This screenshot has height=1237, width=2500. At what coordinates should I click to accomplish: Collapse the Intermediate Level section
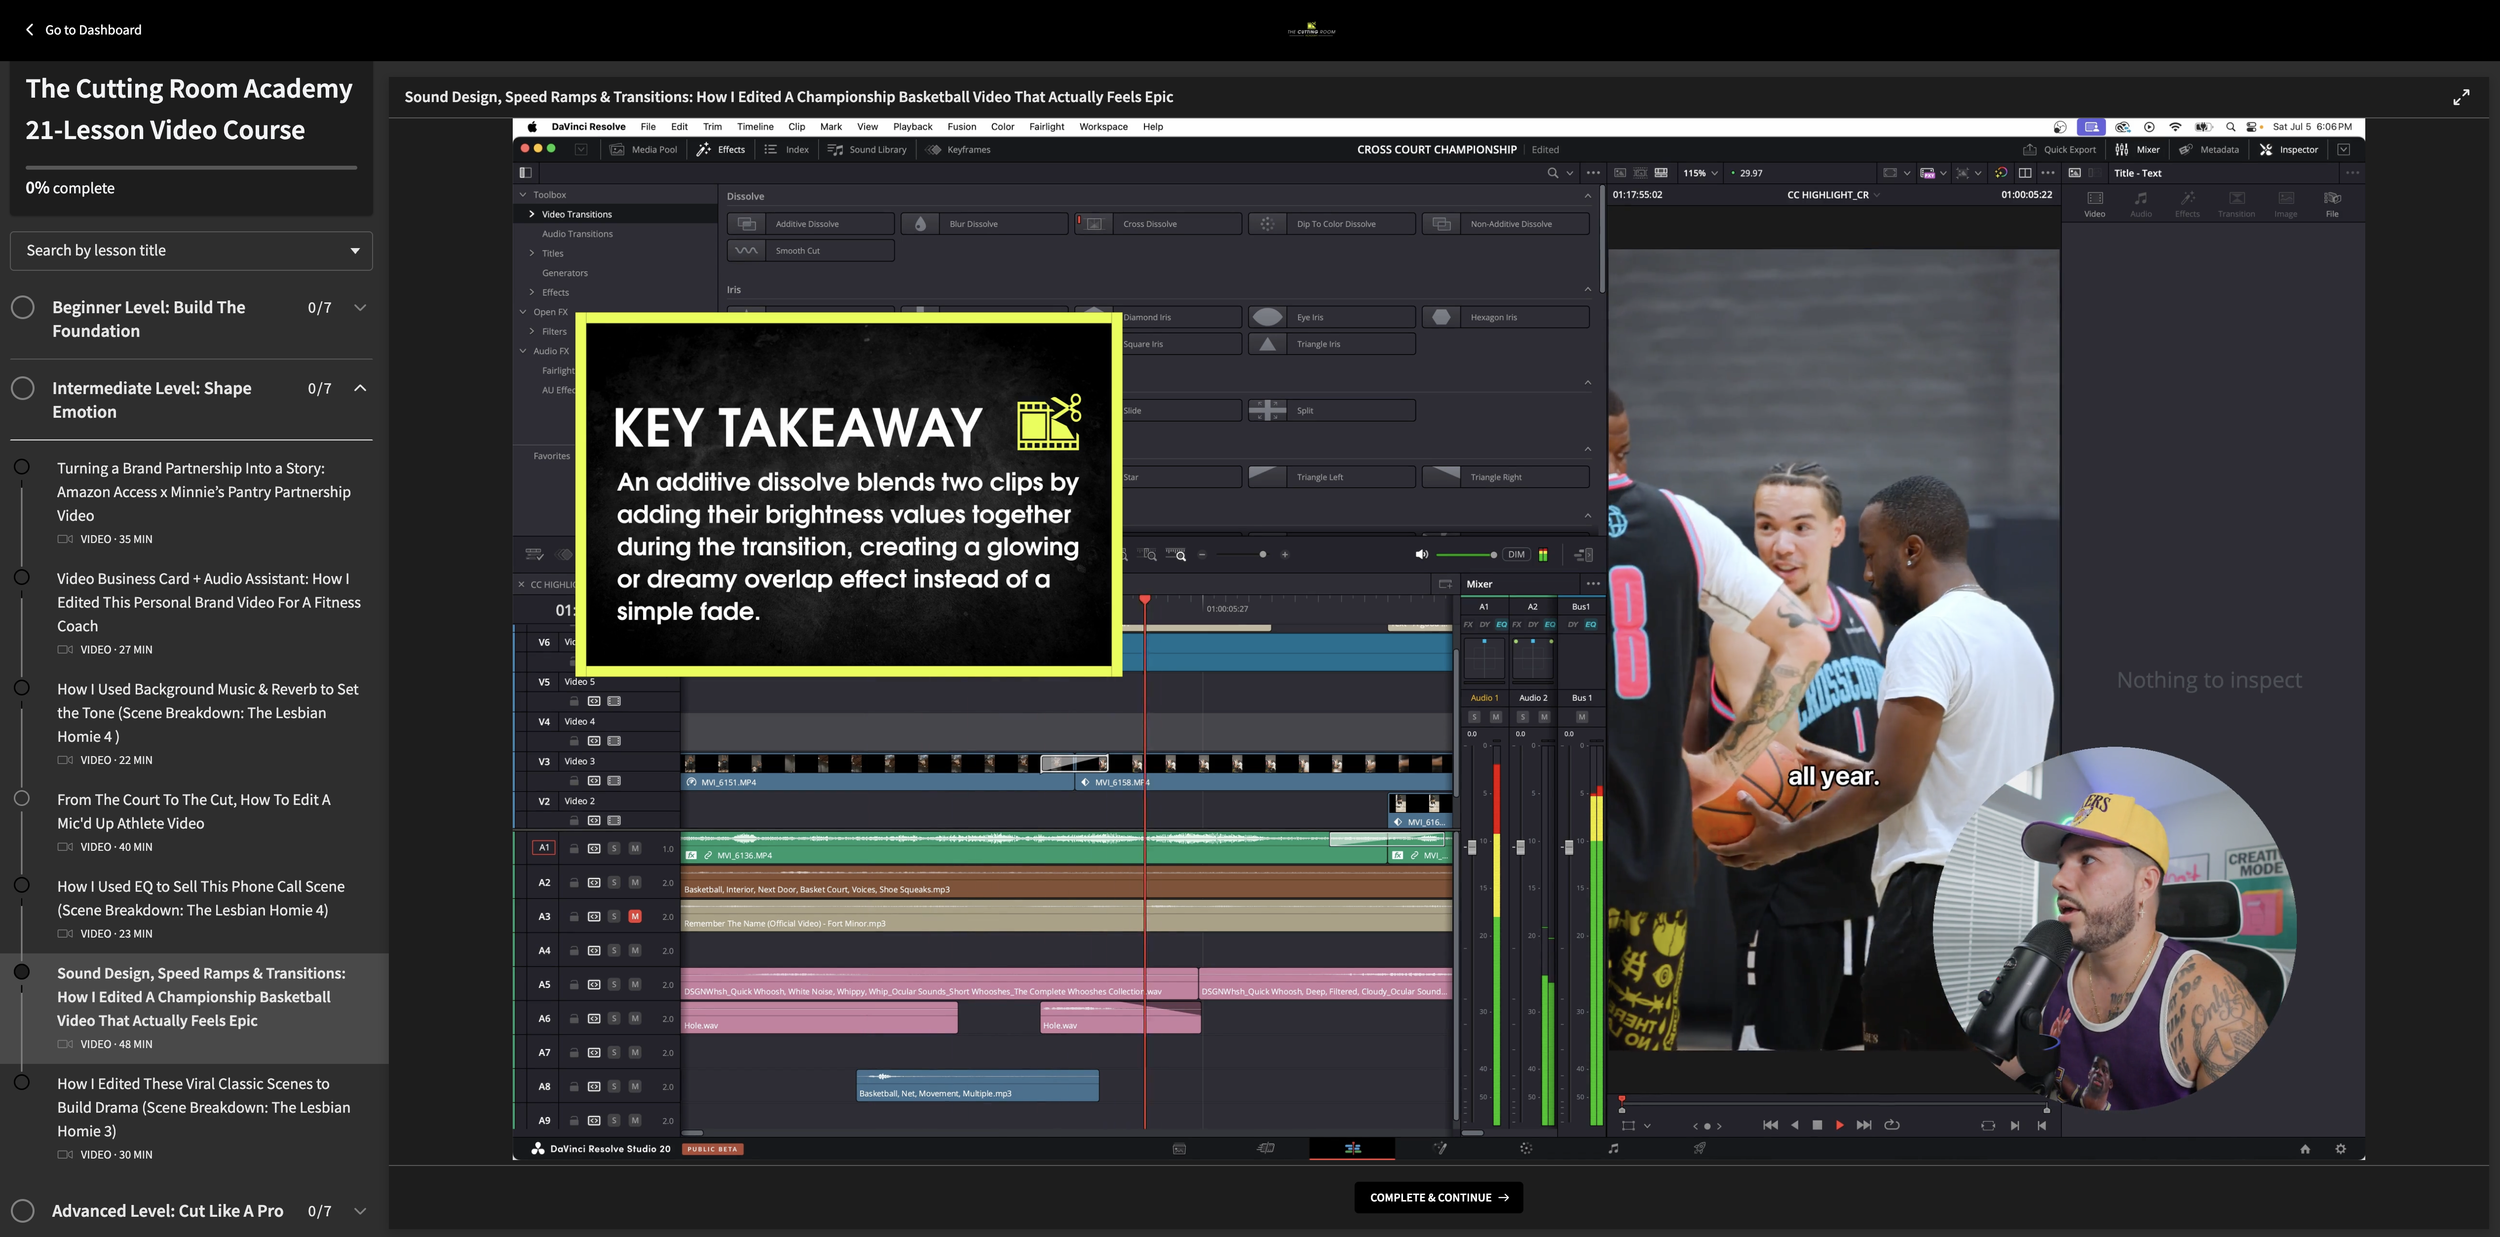[360, 388]
